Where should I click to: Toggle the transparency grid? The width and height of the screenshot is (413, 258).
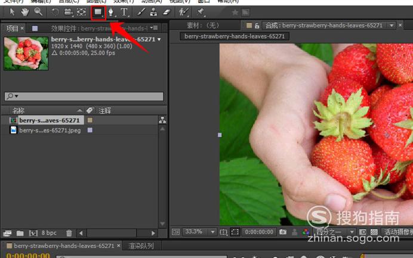pyautogui.click(x=374, y=232)
